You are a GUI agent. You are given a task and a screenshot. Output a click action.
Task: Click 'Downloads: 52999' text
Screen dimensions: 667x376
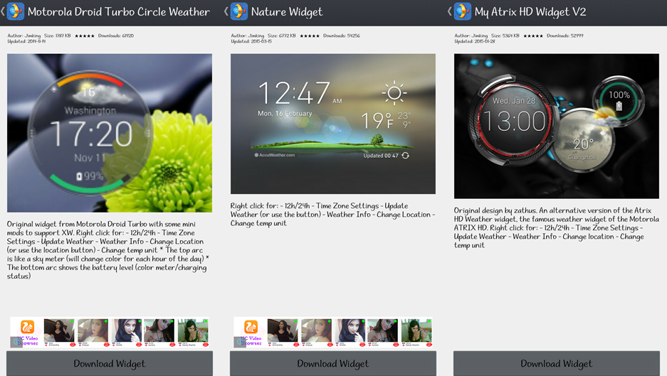click(x=565, y=36)
